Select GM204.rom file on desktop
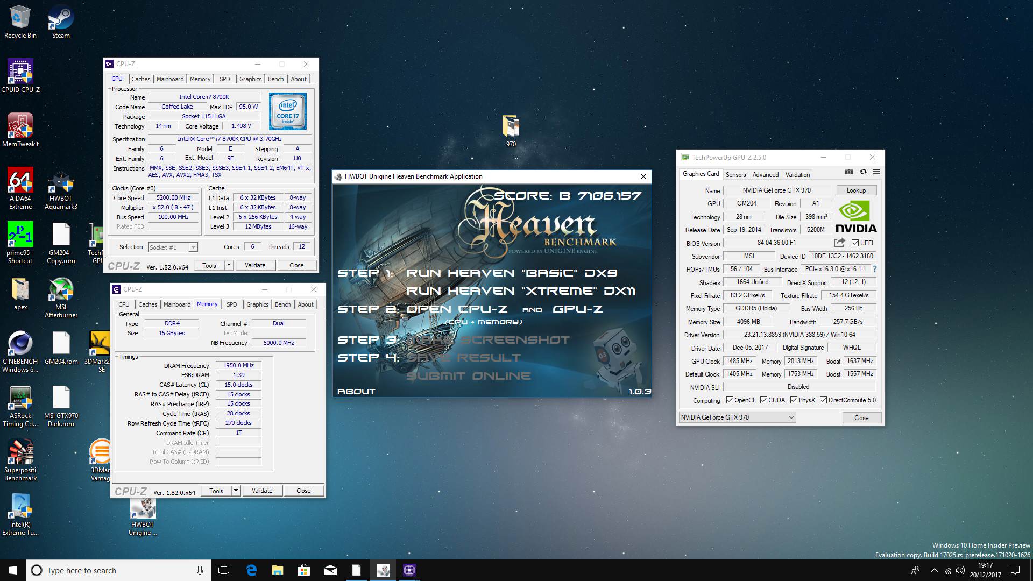The height and width of the screenshot is (581, 1033). 61,348
